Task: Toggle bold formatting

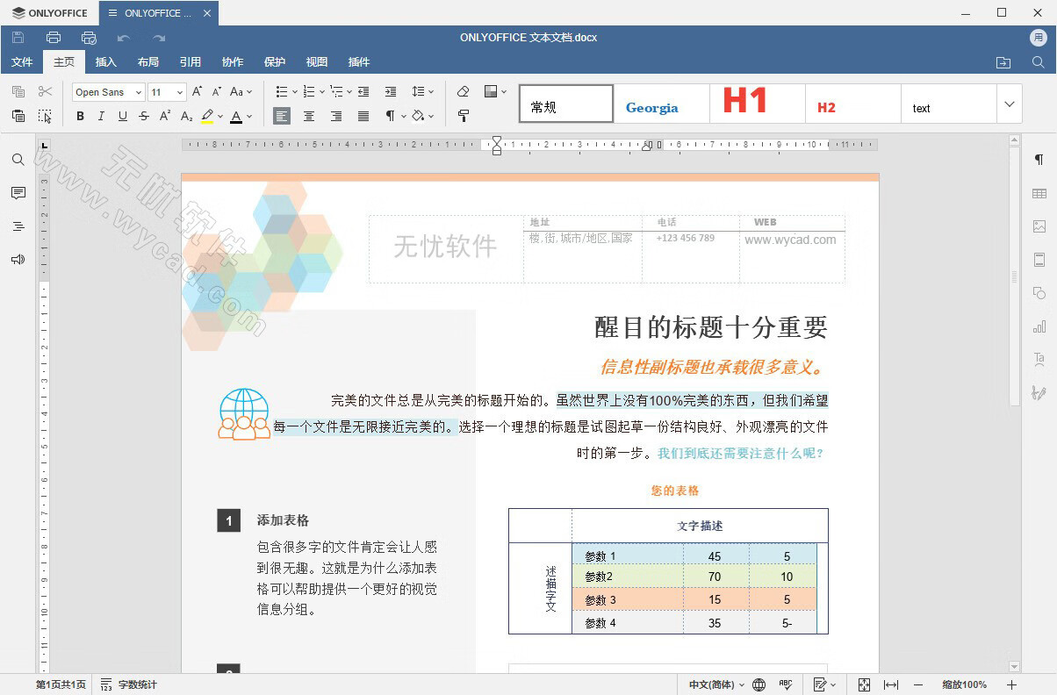Action: (x=80, y=115)
